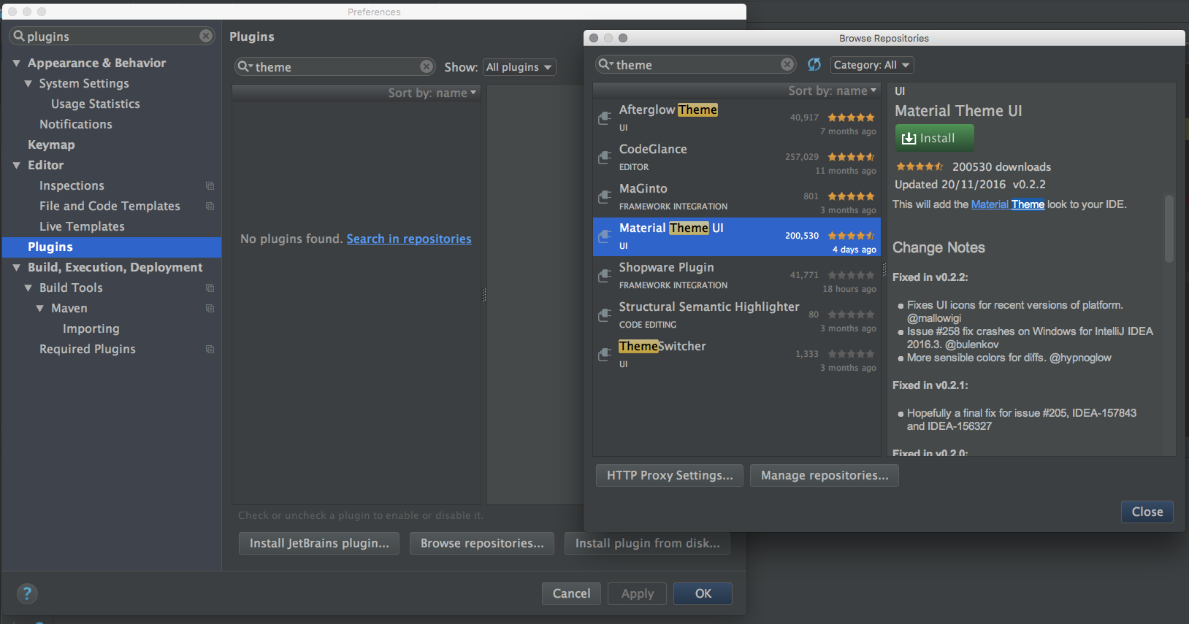Select Plugins in the settings tree
The height and width of the screenshot is (624, 1189).
(x=112, y=247)
